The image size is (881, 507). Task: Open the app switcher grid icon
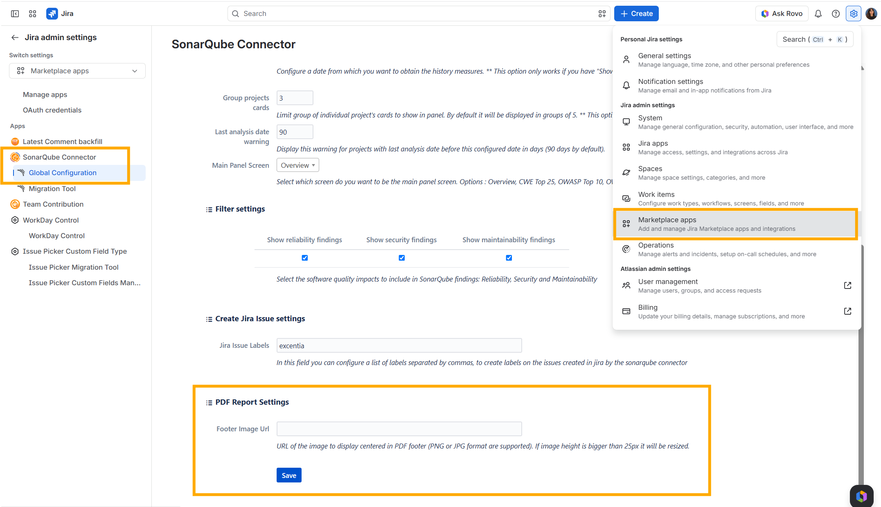(33, 14)
